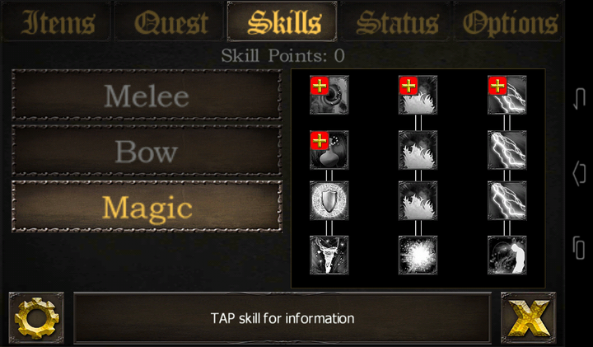Tap the potion flask skill icon
593x347 pixels.
[329, 150]
